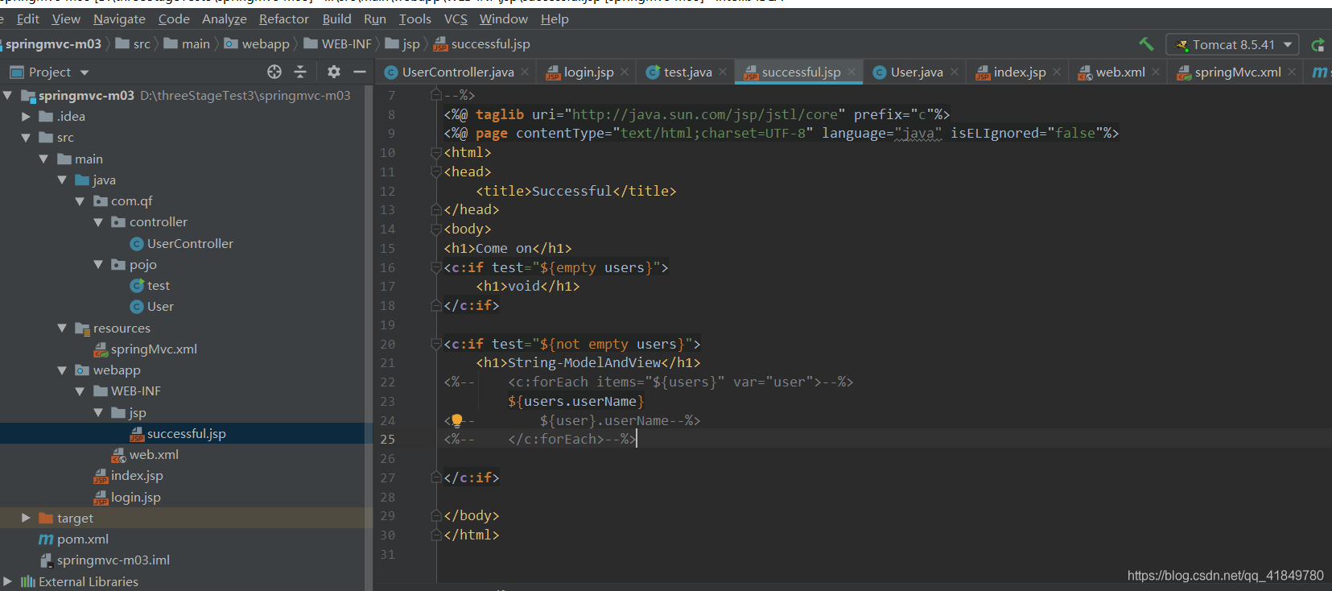The image size is (1332, 591).
Task: Collapse the pojo package arrow
Action: click(x=98, y=264)
